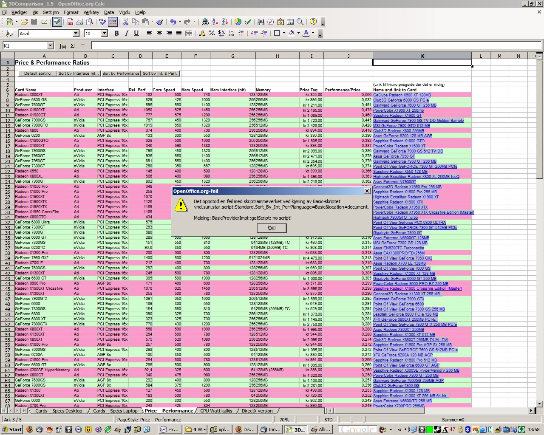Switch to GPU Watt kalkis sheet tab
The image size is (544, 435).
click(216, 411)
